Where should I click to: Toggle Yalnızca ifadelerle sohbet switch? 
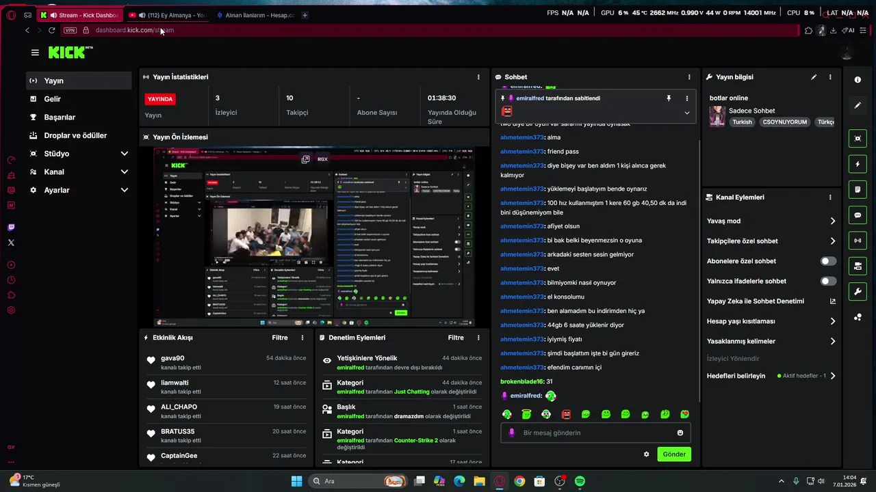pos(828,281)
